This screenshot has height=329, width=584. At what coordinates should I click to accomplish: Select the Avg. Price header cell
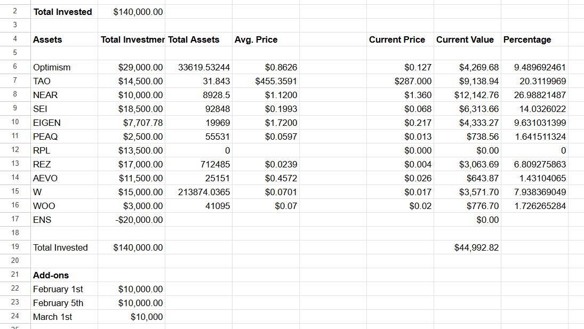tap(266, 39)
